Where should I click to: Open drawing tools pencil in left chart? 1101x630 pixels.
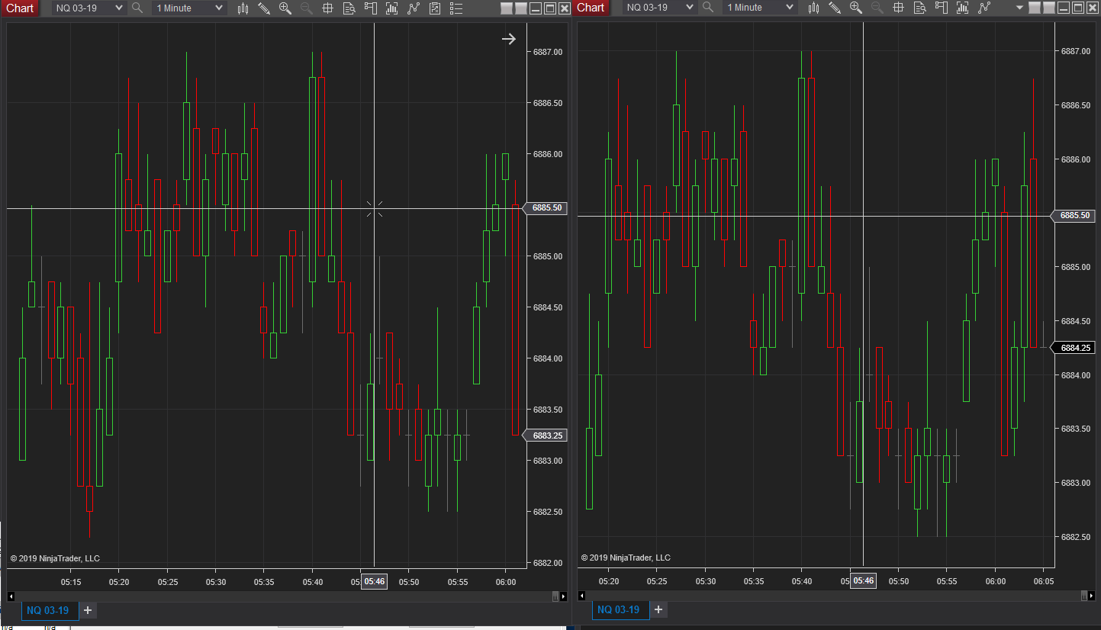[x=264, y=8]
